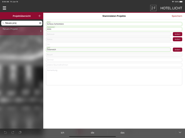
Task: Open the hamburger menu
Action: [x=4, y=8]
